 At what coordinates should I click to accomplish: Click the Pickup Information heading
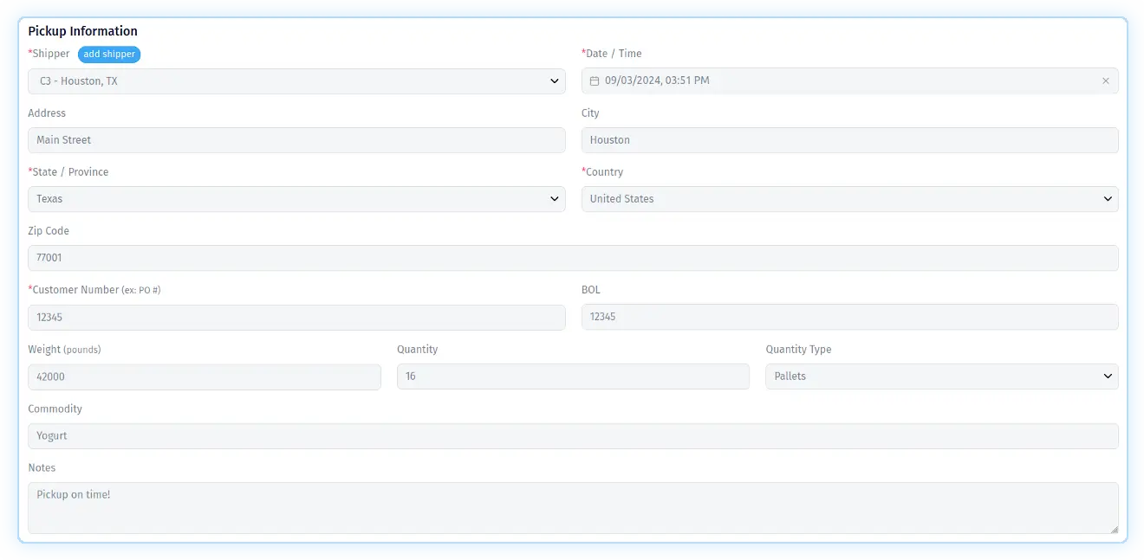tap(82, 31)
